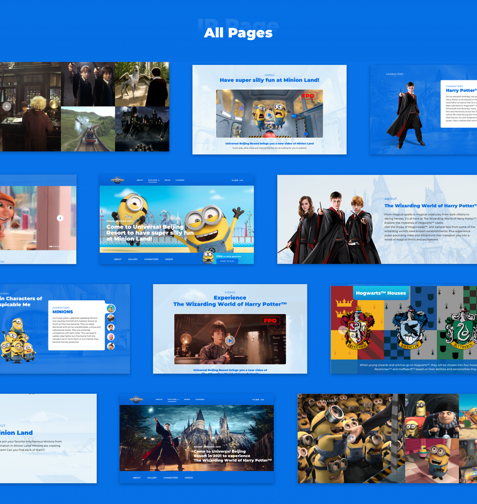This screenshot has height=504, width=477.
Task: Click the Start to Play button
Action: pyautogui.click(x=227, y=261)
